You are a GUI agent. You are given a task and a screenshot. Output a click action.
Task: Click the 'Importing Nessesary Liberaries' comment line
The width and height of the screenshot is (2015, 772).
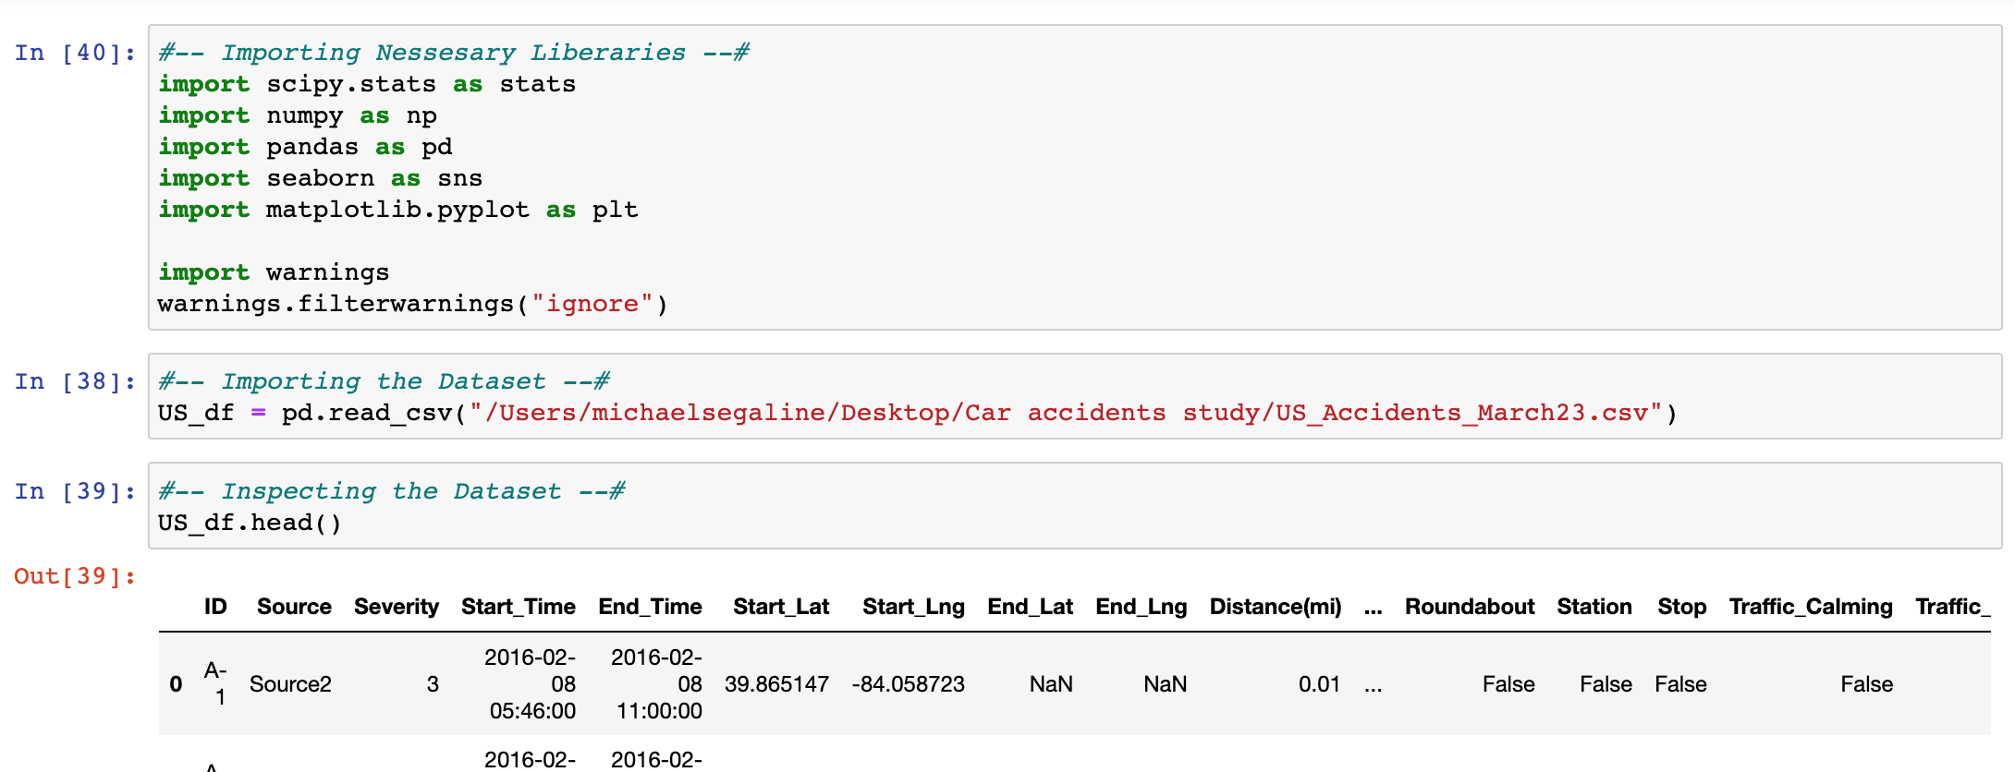pyautogui.click(x=453, y=53)
